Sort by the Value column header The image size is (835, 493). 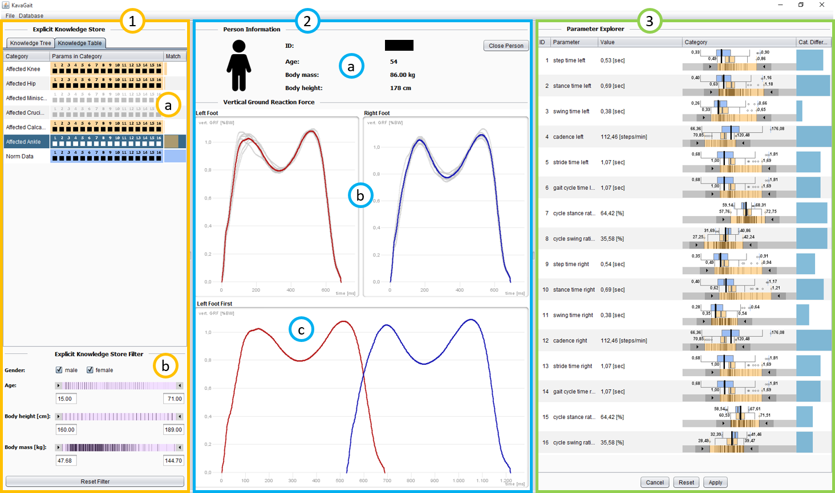640,42
